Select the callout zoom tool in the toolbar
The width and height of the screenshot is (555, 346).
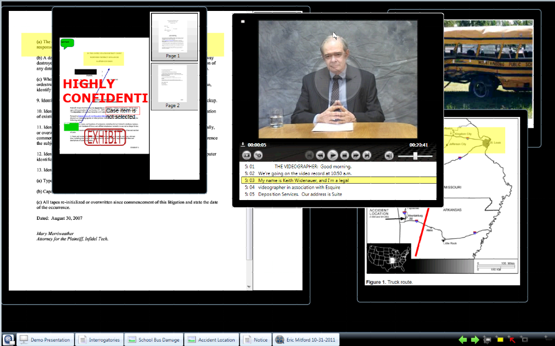tap(487, 339)
